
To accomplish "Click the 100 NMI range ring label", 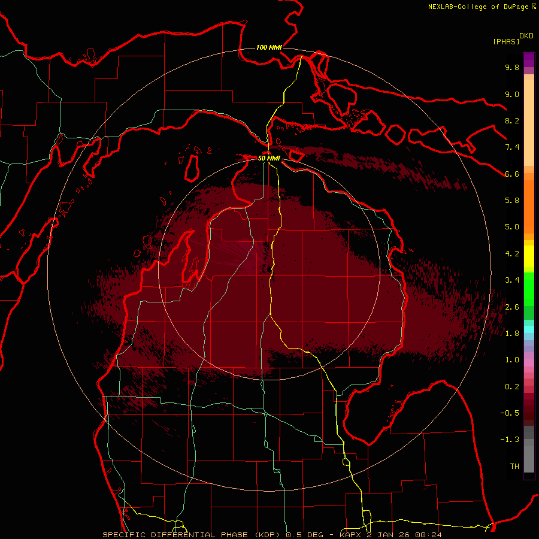I will (269, 47).
